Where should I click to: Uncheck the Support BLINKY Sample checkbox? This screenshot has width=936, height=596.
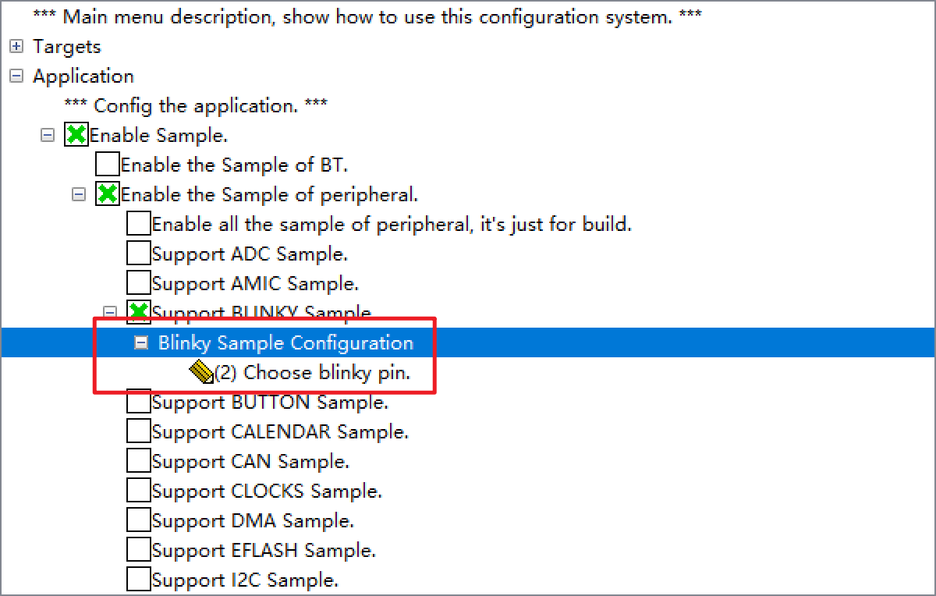coord(138,313)
